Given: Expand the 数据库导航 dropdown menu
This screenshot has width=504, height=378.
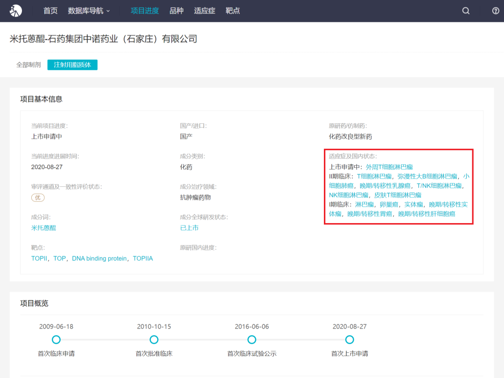Looking at the screenshot, I should coord(89,11).
